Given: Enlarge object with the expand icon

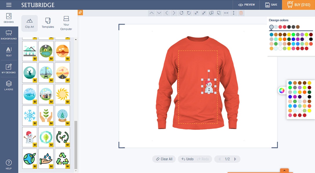Looking at the screenshot, I should coord(196,13).
